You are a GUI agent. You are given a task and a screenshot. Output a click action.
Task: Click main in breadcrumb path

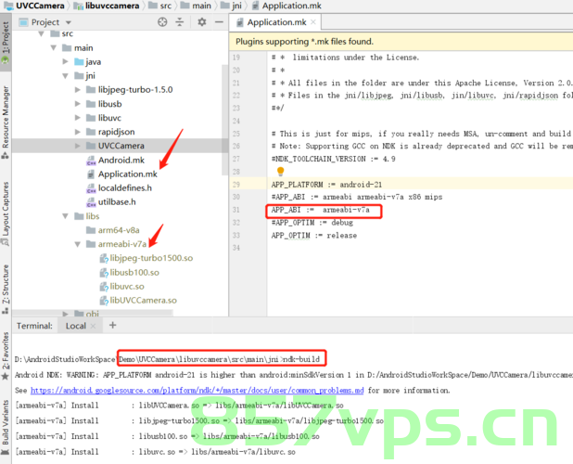pos(201,6)
